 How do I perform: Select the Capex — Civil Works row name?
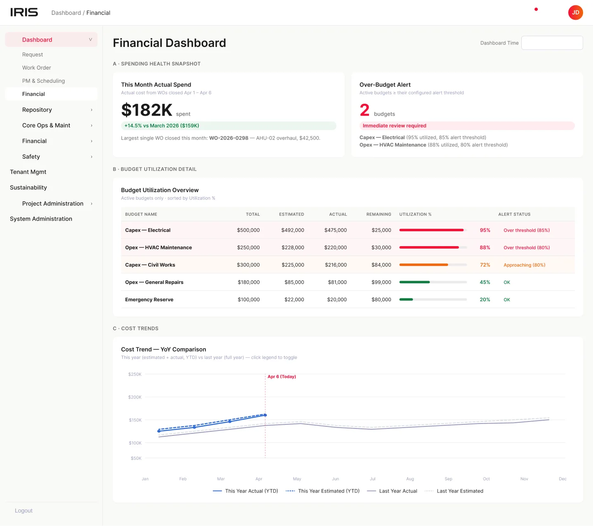[x=150, y=265]
